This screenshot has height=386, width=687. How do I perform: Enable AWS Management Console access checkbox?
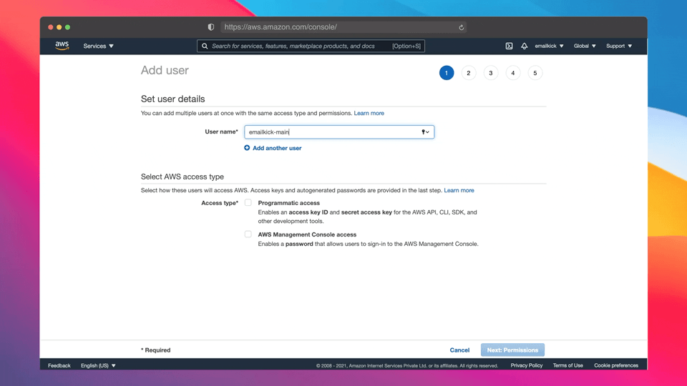[248, 234]
